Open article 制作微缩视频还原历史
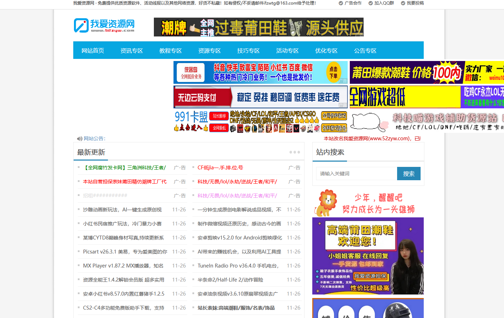 click(x=239, y=224)
